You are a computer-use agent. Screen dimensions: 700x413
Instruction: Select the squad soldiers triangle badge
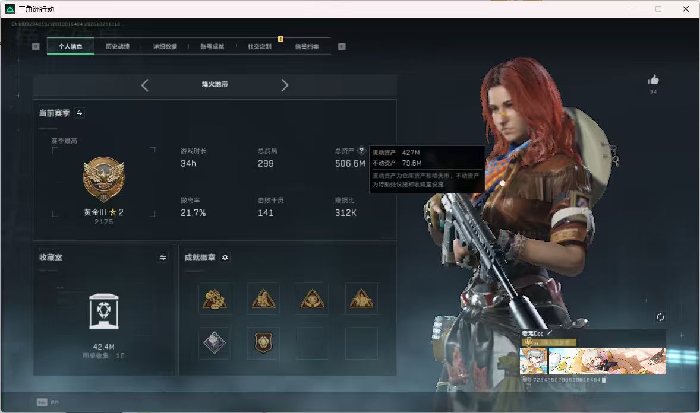coord(361,299)
